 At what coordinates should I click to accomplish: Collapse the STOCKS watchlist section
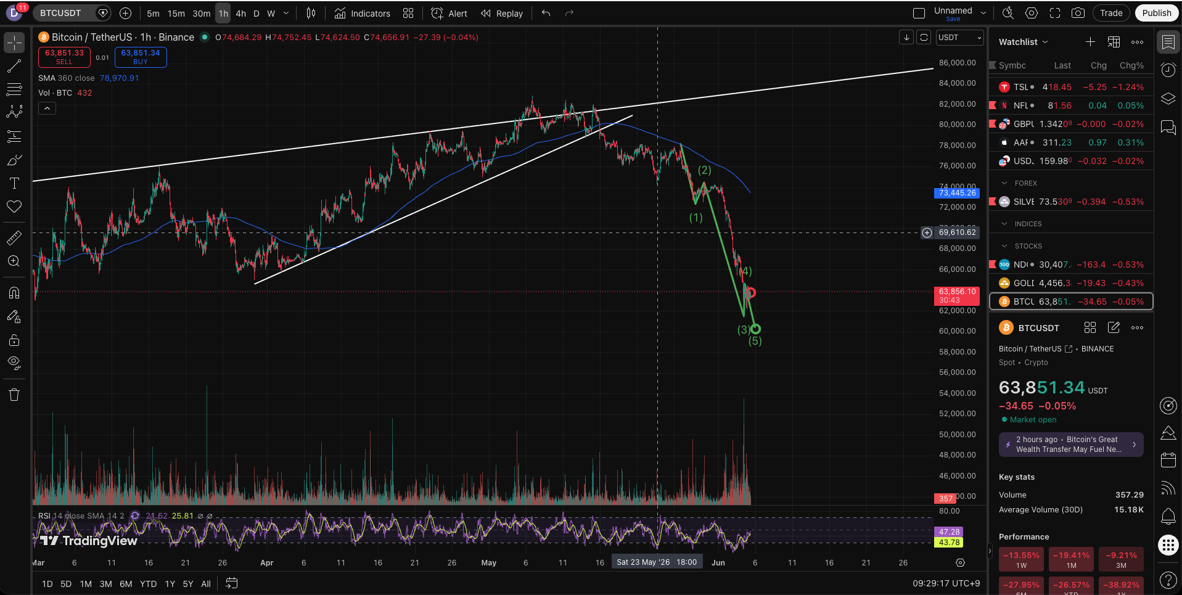pos(1004,246)
